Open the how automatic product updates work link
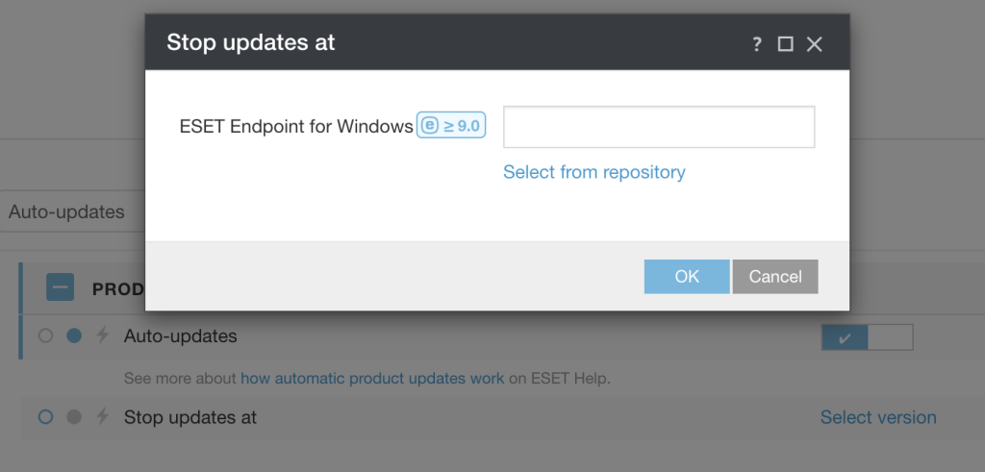Screen dimensions: 985x472 372,378
